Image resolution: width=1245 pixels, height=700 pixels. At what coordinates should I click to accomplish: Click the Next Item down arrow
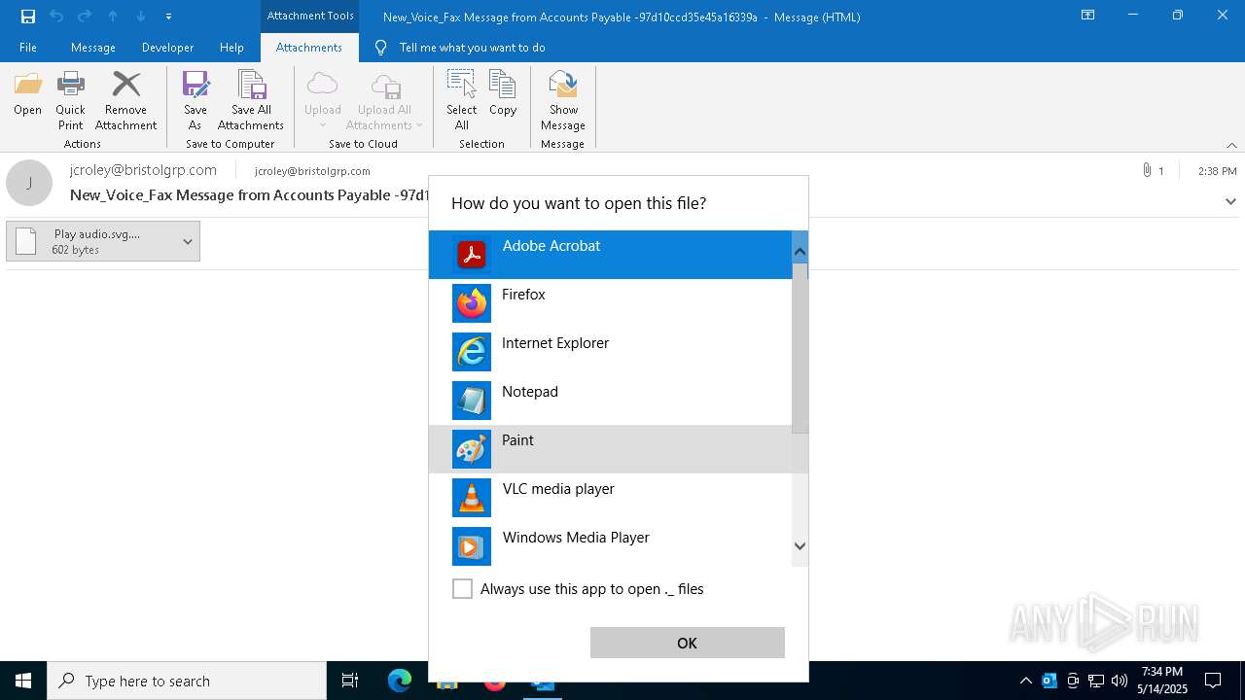pyautogui.click(x=141, y=17)
